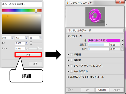126x94 pixels.
Task: Click the RGB 226 35 233 color swatch
Action: coord(104,40)
